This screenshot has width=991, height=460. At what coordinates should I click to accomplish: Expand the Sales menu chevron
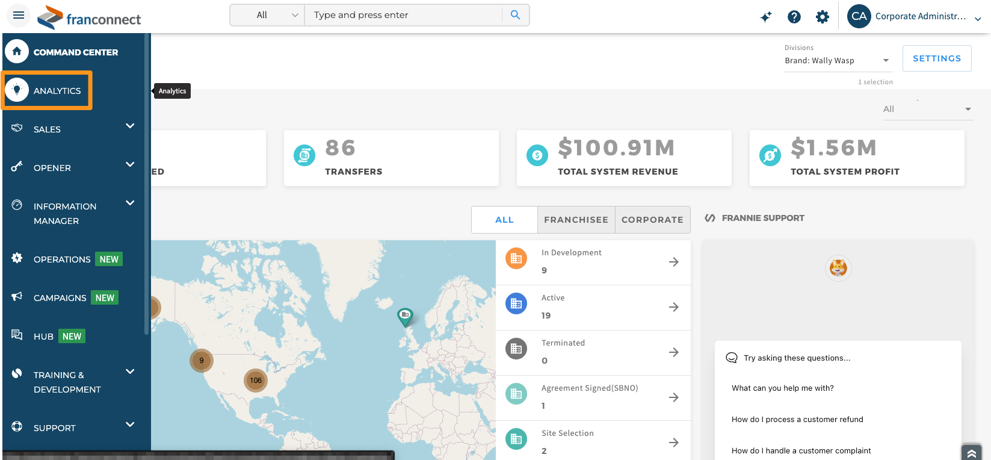pos(130,126)
